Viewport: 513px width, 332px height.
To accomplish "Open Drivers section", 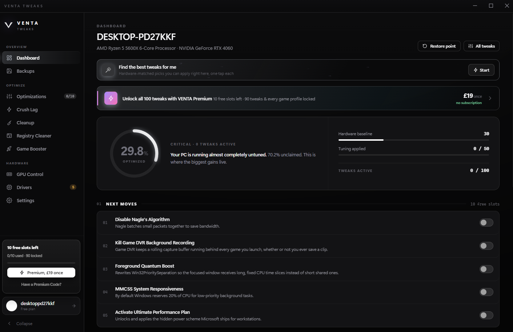I will pyautogui.click(x=41, y=187).
